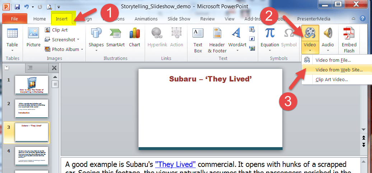Insert a Text Box
Image resolution: width=372 pixels, height=173 pixels.
pos(197,40)
